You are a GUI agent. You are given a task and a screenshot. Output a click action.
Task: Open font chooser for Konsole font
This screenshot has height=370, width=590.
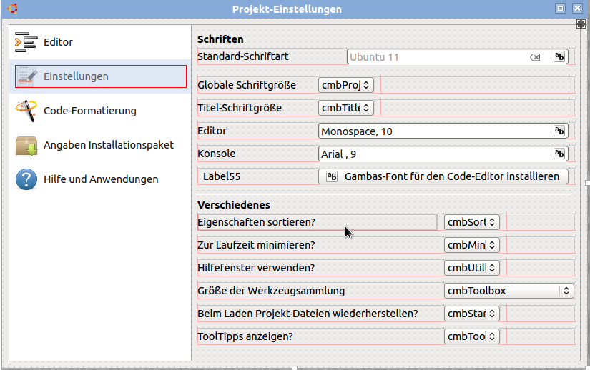559,154
